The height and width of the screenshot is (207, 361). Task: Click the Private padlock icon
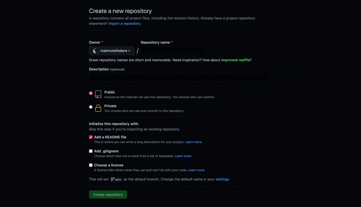98,108
